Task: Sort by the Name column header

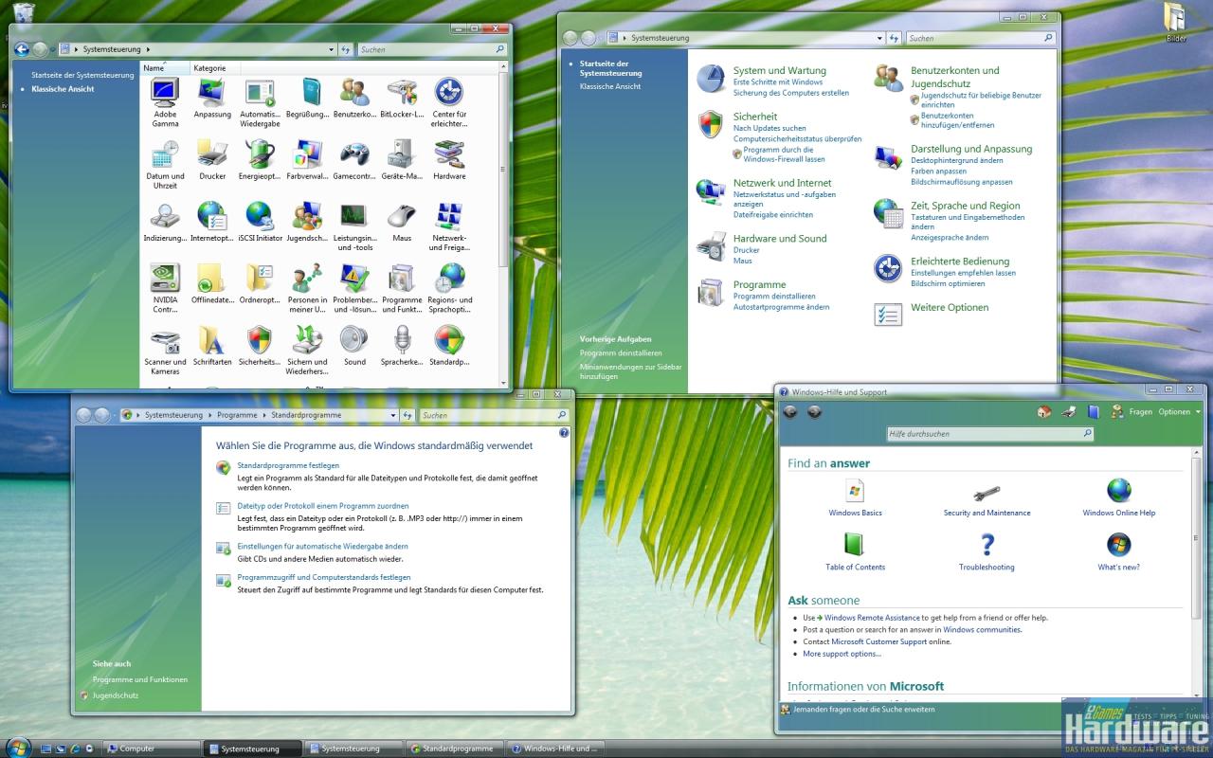Action: click(164, 68)
